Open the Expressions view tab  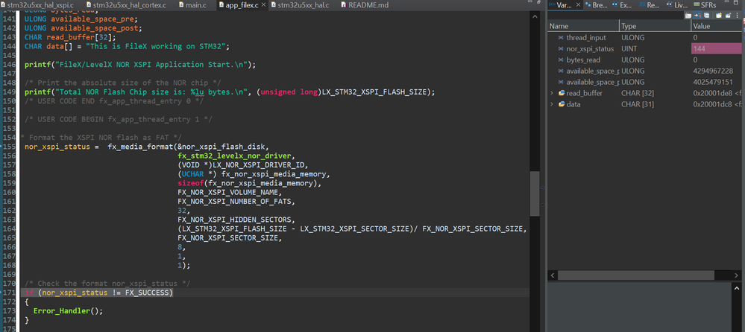tap(622, 5)
